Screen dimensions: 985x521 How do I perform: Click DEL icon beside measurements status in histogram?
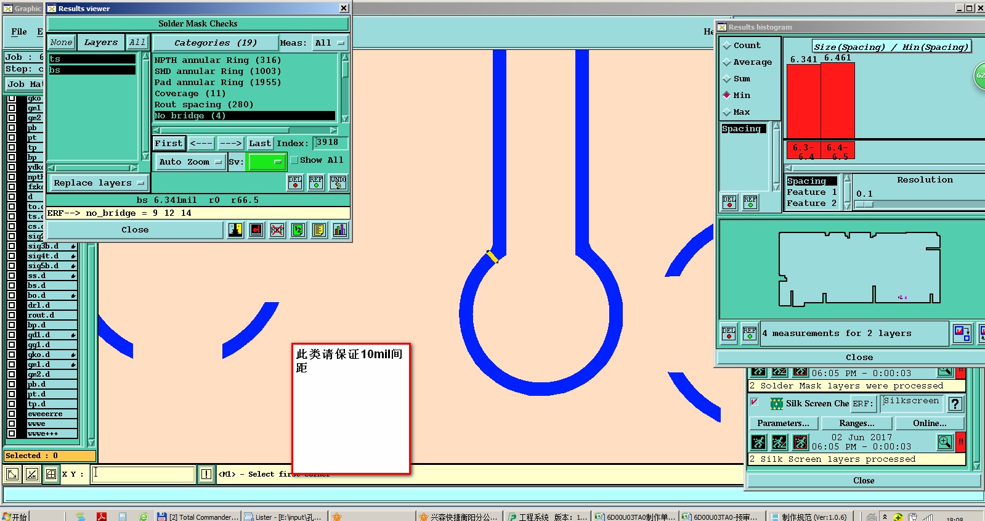click(729, 334)
